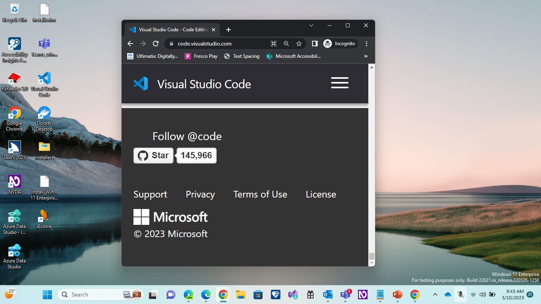Click the Microsoft logo in the footer
Image resolution: width=541 pixels, height=304 pixels.
point(170,217)
